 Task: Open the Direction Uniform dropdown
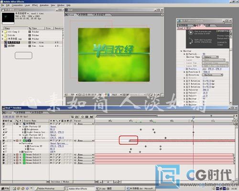(x=212, y=75)
